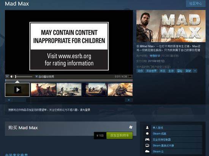
Task: Click the Steam Cloud icon
Action: point(147,151)
